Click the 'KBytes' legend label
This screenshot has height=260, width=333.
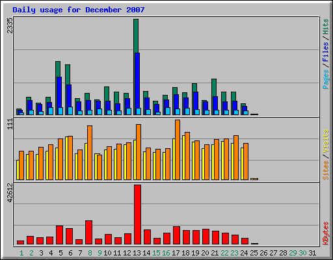[x=326, y=233]
